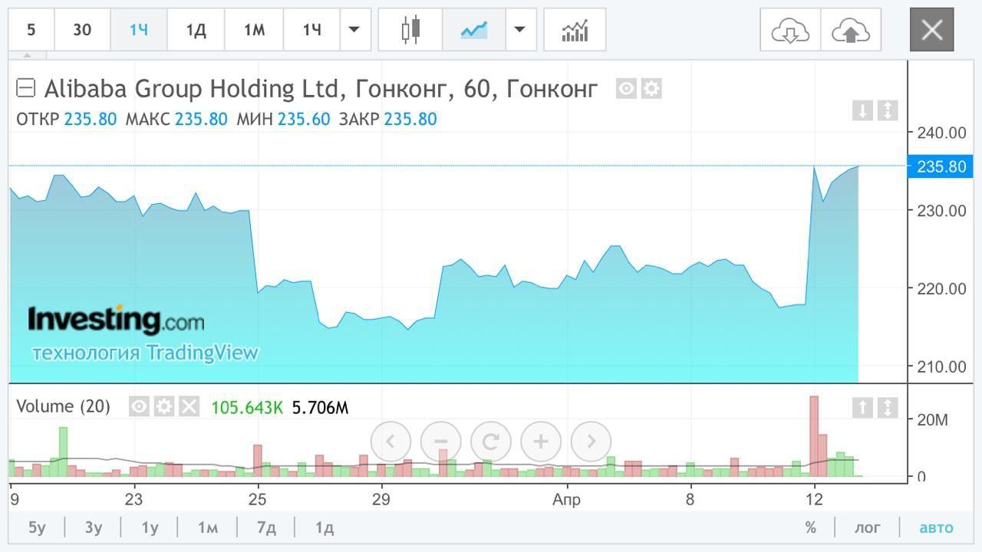Toggle visibility of the Alibaba series
Viewport: 982px width, 552px height.
[626, 89]
